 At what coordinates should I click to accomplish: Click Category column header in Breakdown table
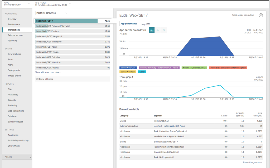tap(124, 116)
